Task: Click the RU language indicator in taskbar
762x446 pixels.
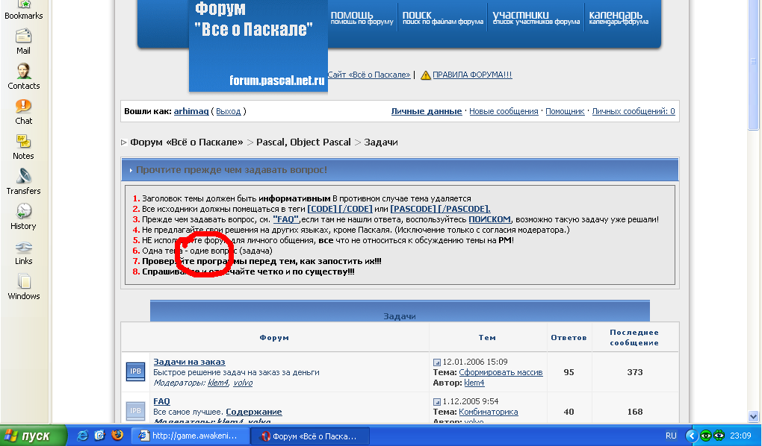Action: [671, 436]
